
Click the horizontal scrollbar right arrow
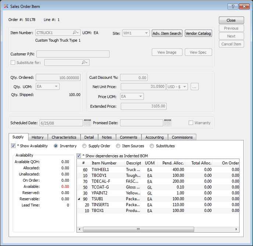tap(236, 229)
